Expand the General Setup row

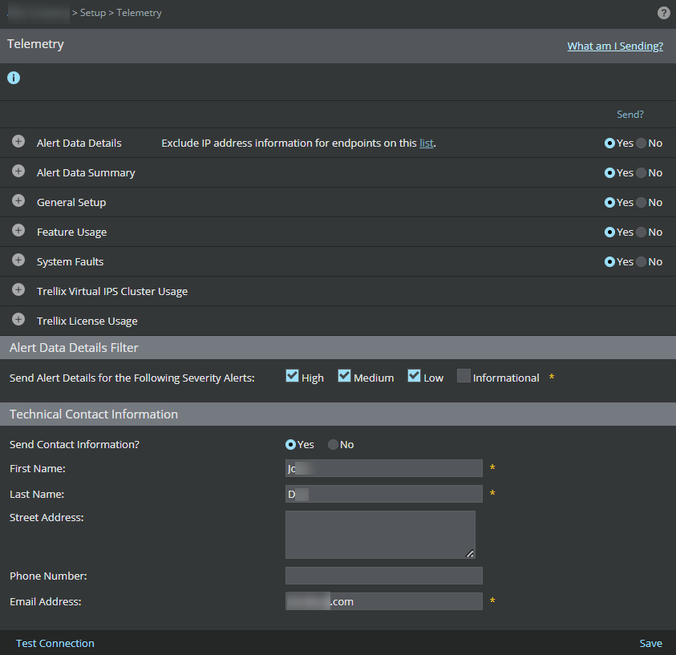pyautogui.click(x=18, y=200)
